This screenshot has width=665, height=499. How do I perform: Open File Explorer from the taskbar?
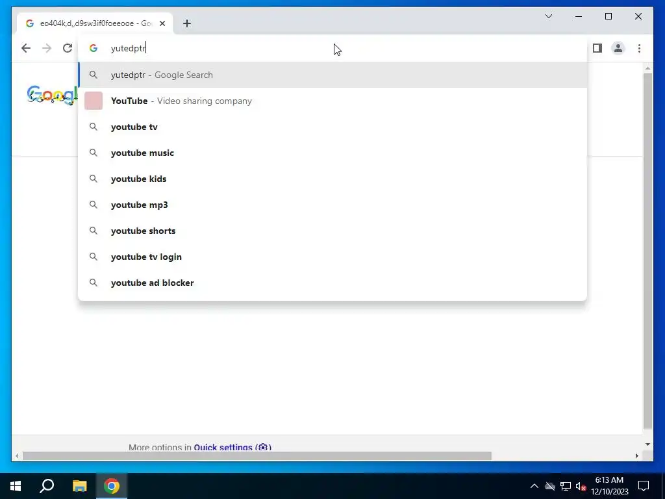click(x=79, y=486)
